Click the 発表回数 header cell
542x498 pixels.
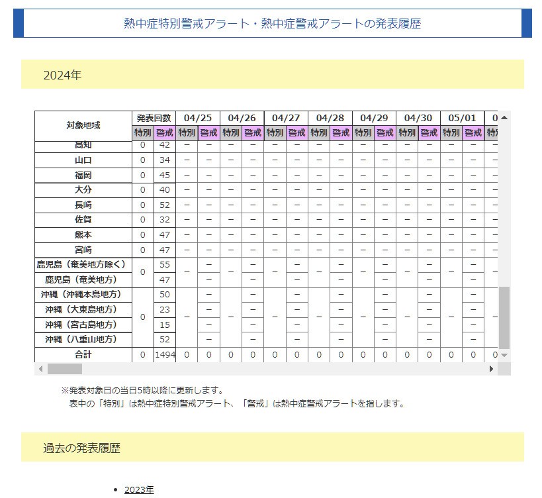(154, 119)
